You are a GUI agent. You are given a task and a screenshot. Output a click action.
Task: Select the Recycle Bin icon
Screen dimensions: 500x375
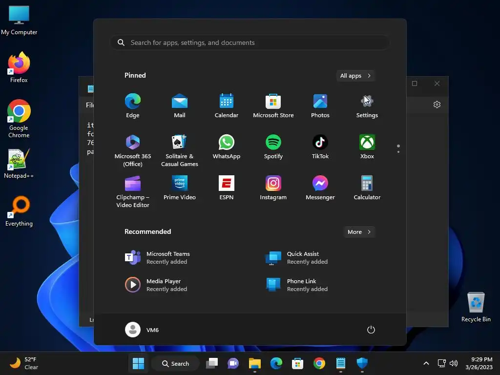[x=476, y=307]
